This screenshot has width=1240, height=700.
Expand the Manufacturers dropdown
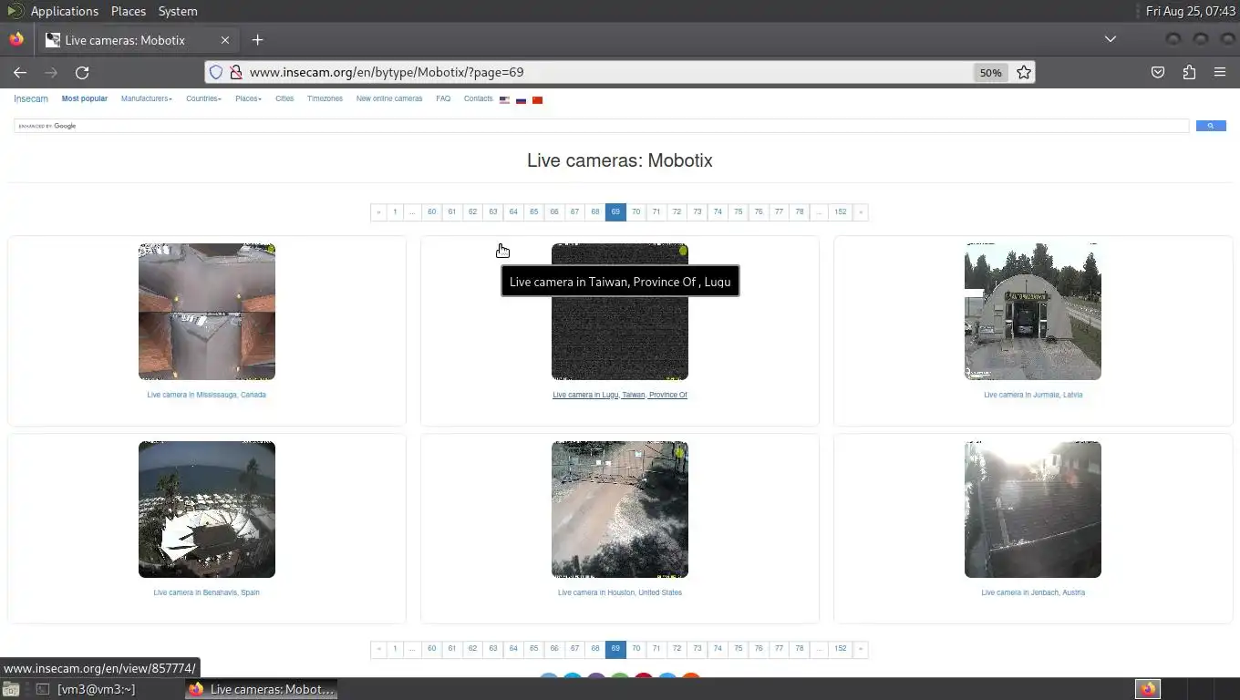[146, 98]
